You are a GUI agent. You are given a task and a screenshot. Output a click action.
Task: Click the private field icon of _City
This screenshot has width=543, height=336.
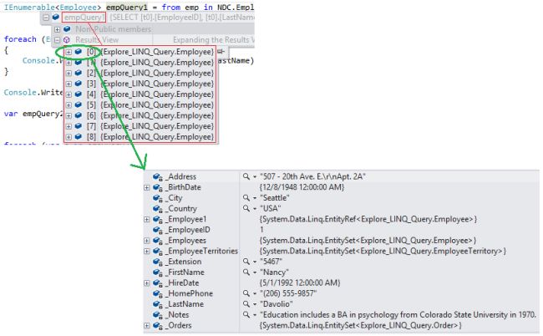[x=158, y=198]
